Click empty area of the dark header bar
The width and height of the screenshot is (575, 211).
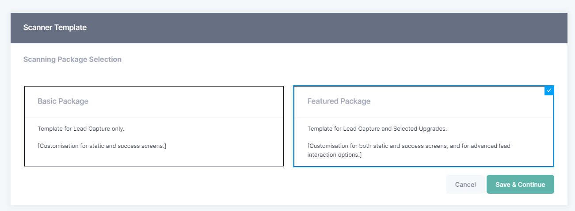[x=309, y=27]
